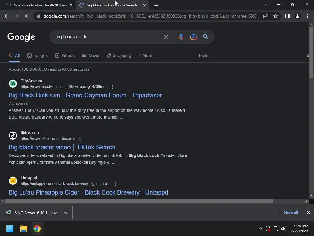Open search Tools options

203,56
